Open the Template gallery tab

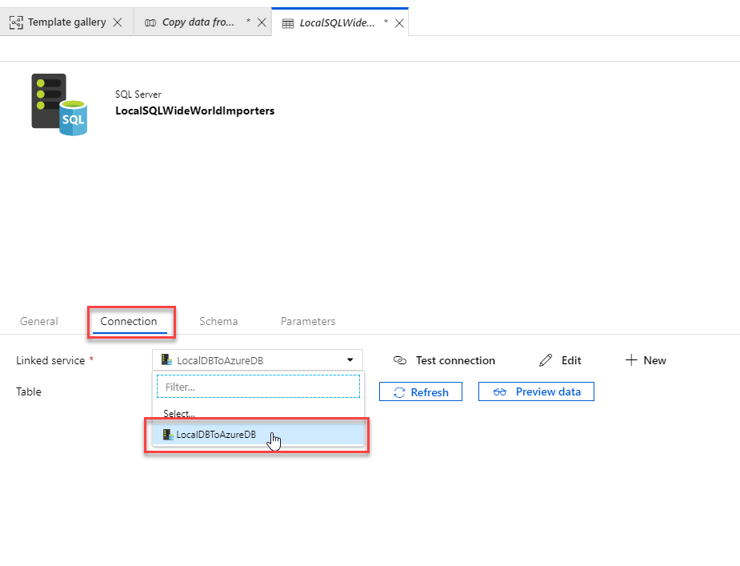click(x=66, y=22)
